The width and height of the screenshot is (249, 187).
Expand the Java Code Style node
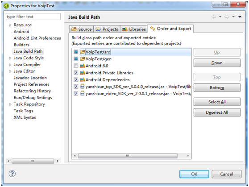(10, 58)
